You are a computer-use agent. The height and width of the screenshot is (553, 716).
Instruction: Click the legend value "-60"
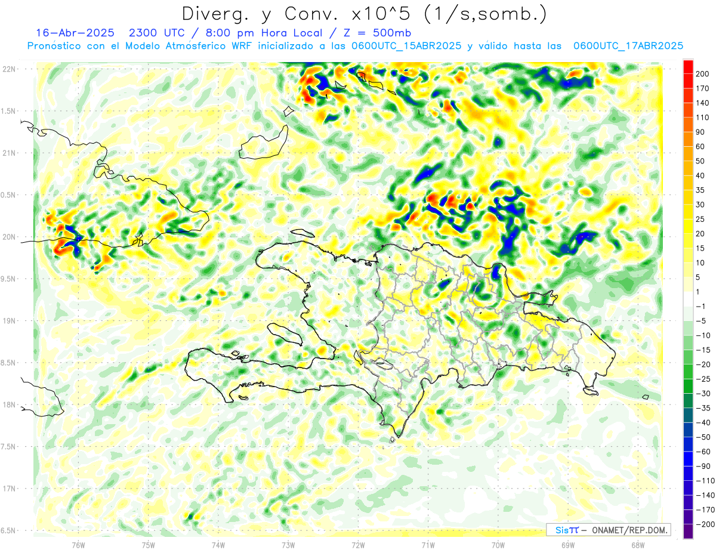(703, 452)
